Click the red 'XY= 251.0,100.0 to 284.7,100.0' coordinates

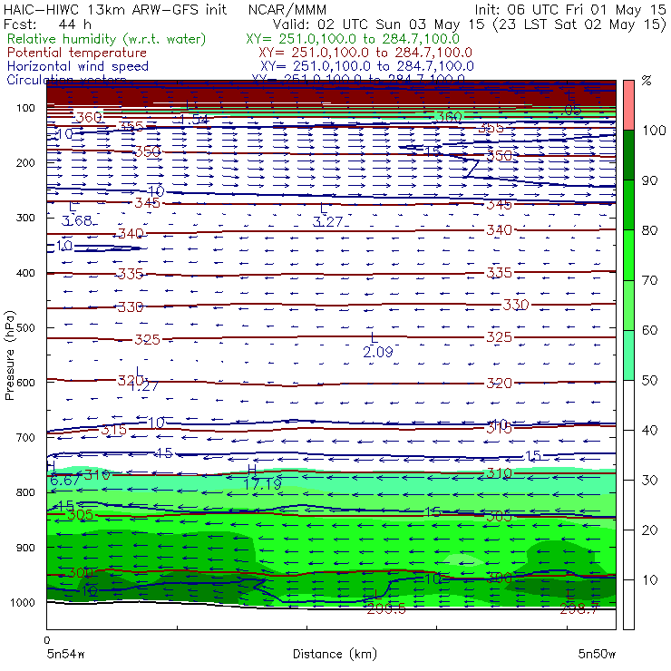365,53
